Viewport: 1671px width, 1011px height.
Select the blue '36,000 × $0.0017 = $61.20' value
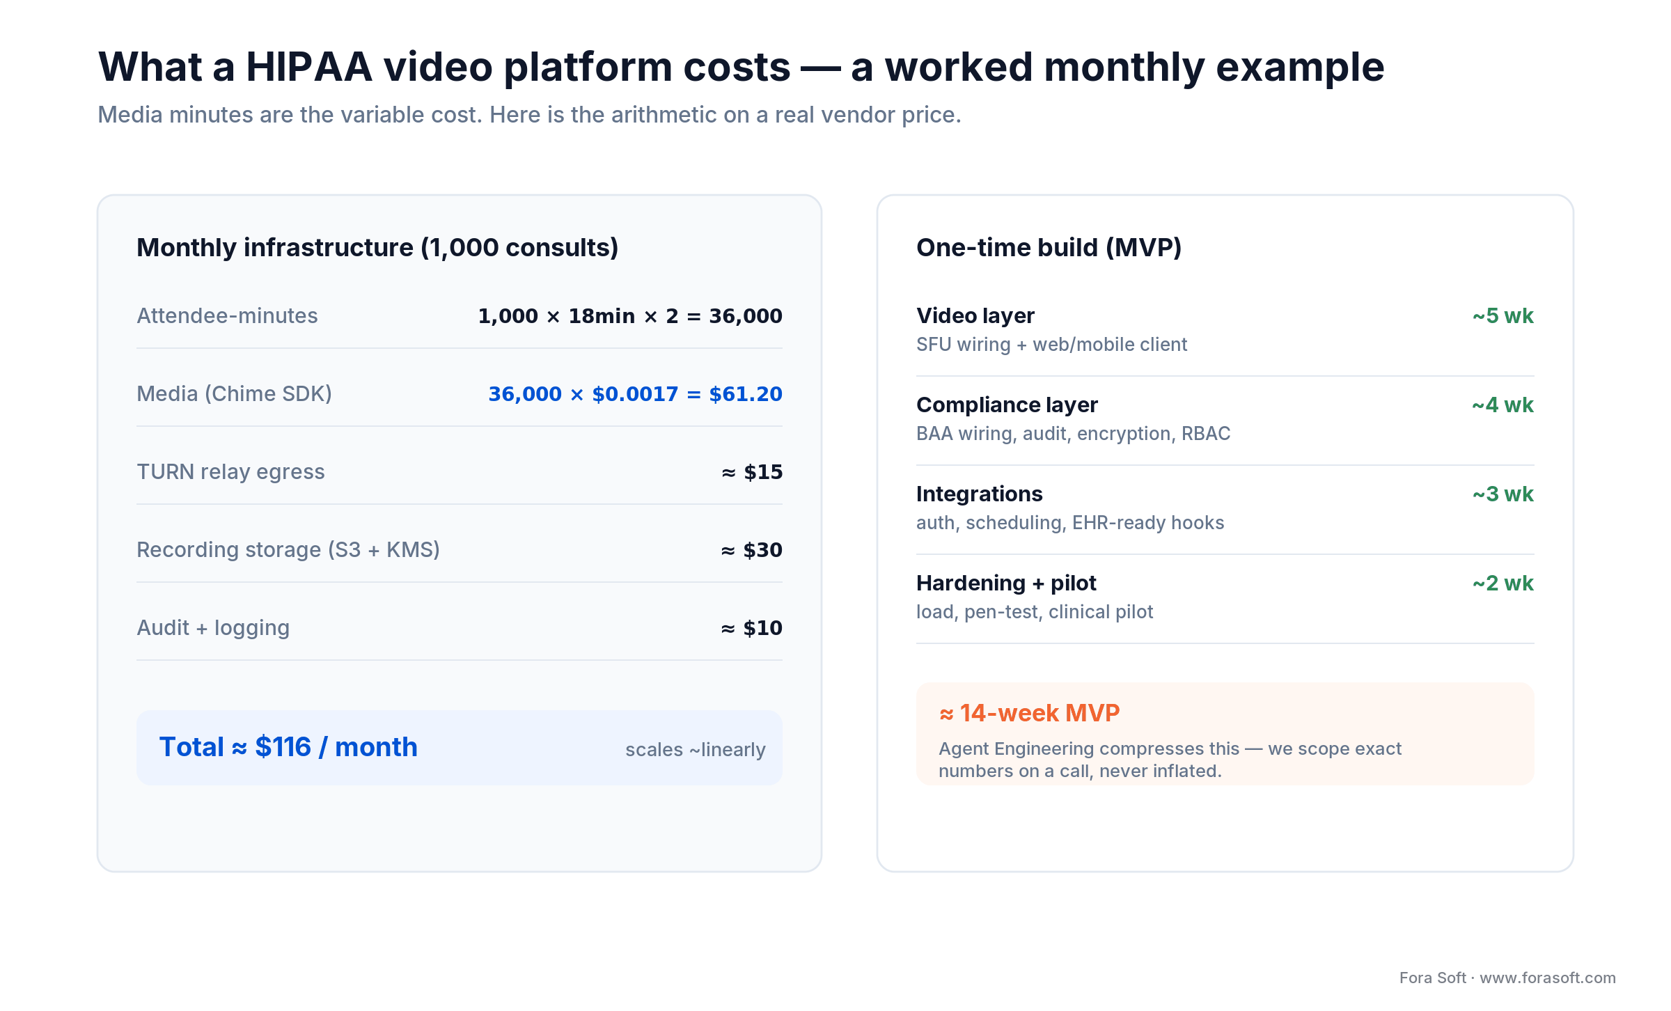(635, 394)
